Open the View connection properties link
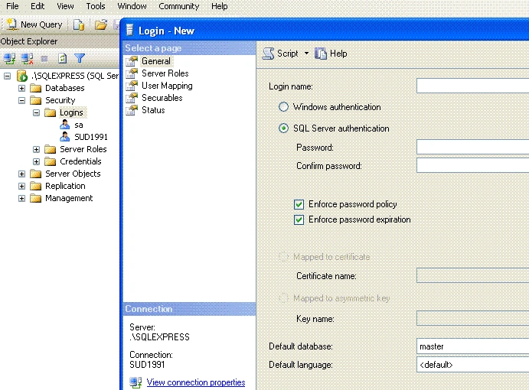The height and width of the screenshot is (390, 529). pos(196,382)
